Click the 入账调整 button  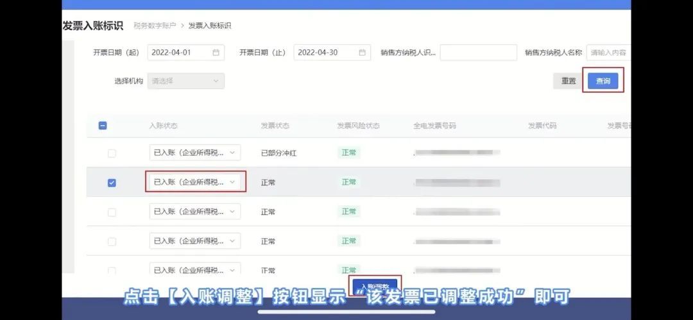(375, 287)
